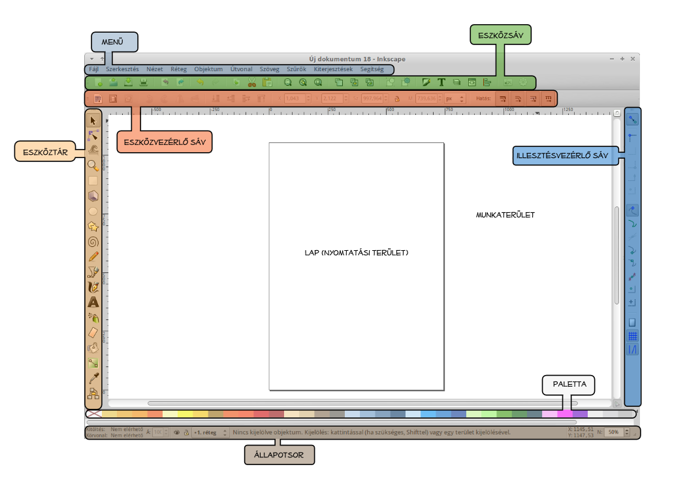687x486 pixels.
Task: Open the Fájl menu
Action: tap(94, 69)
